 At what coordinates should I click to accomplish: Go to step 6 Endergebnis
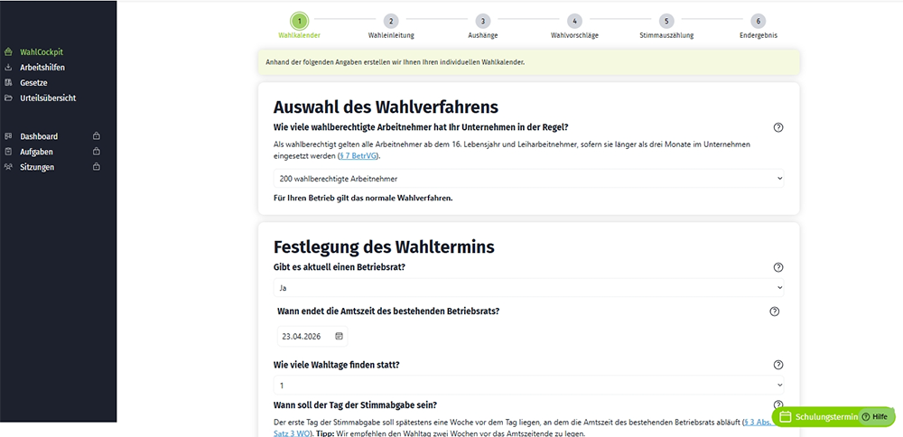759,22
